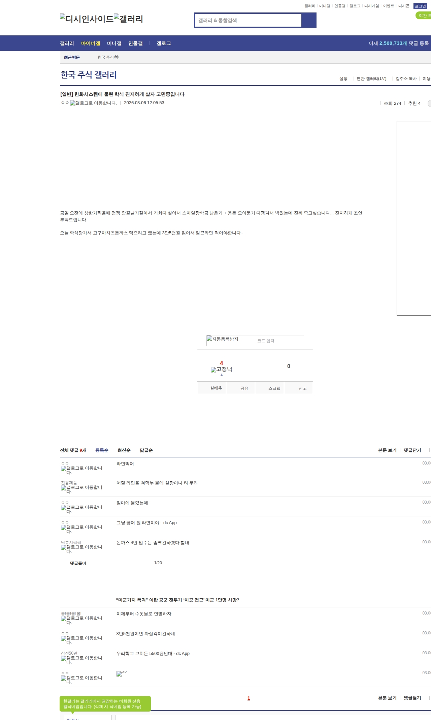Select 마이너갤 in the navigation bar

pyautogui.click(x=91, y=43)
